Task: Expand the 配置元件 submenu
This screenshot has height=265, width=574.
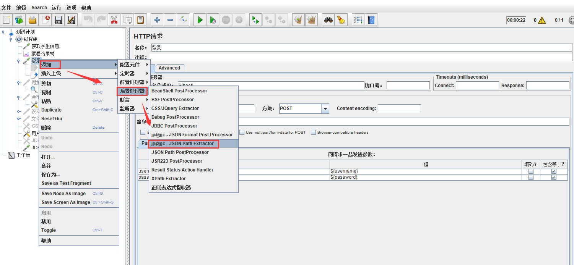Action: [134, 65]
